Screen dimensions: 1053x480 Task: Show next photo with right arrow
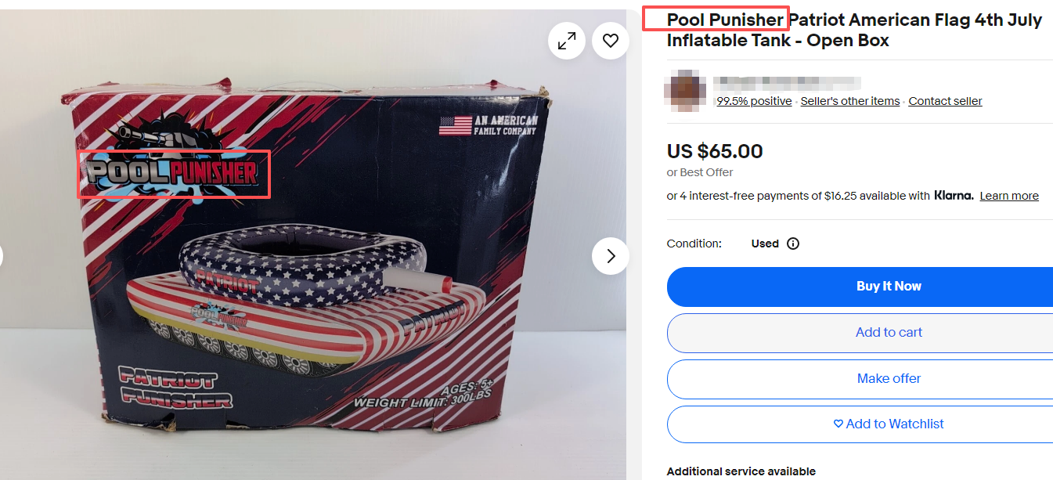tap(611, 256)
